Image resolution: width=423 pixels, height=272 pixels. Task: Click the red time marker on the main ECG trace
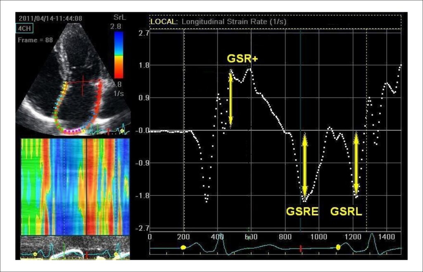301,249
